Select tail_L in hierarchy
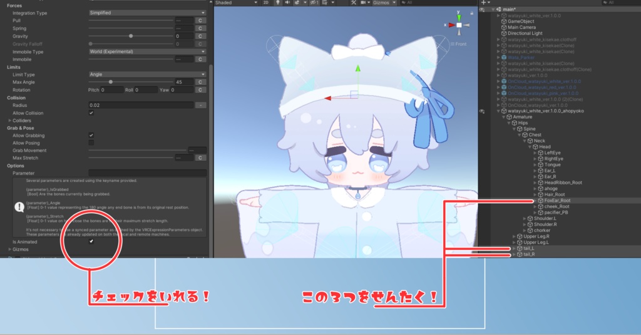 528,249
